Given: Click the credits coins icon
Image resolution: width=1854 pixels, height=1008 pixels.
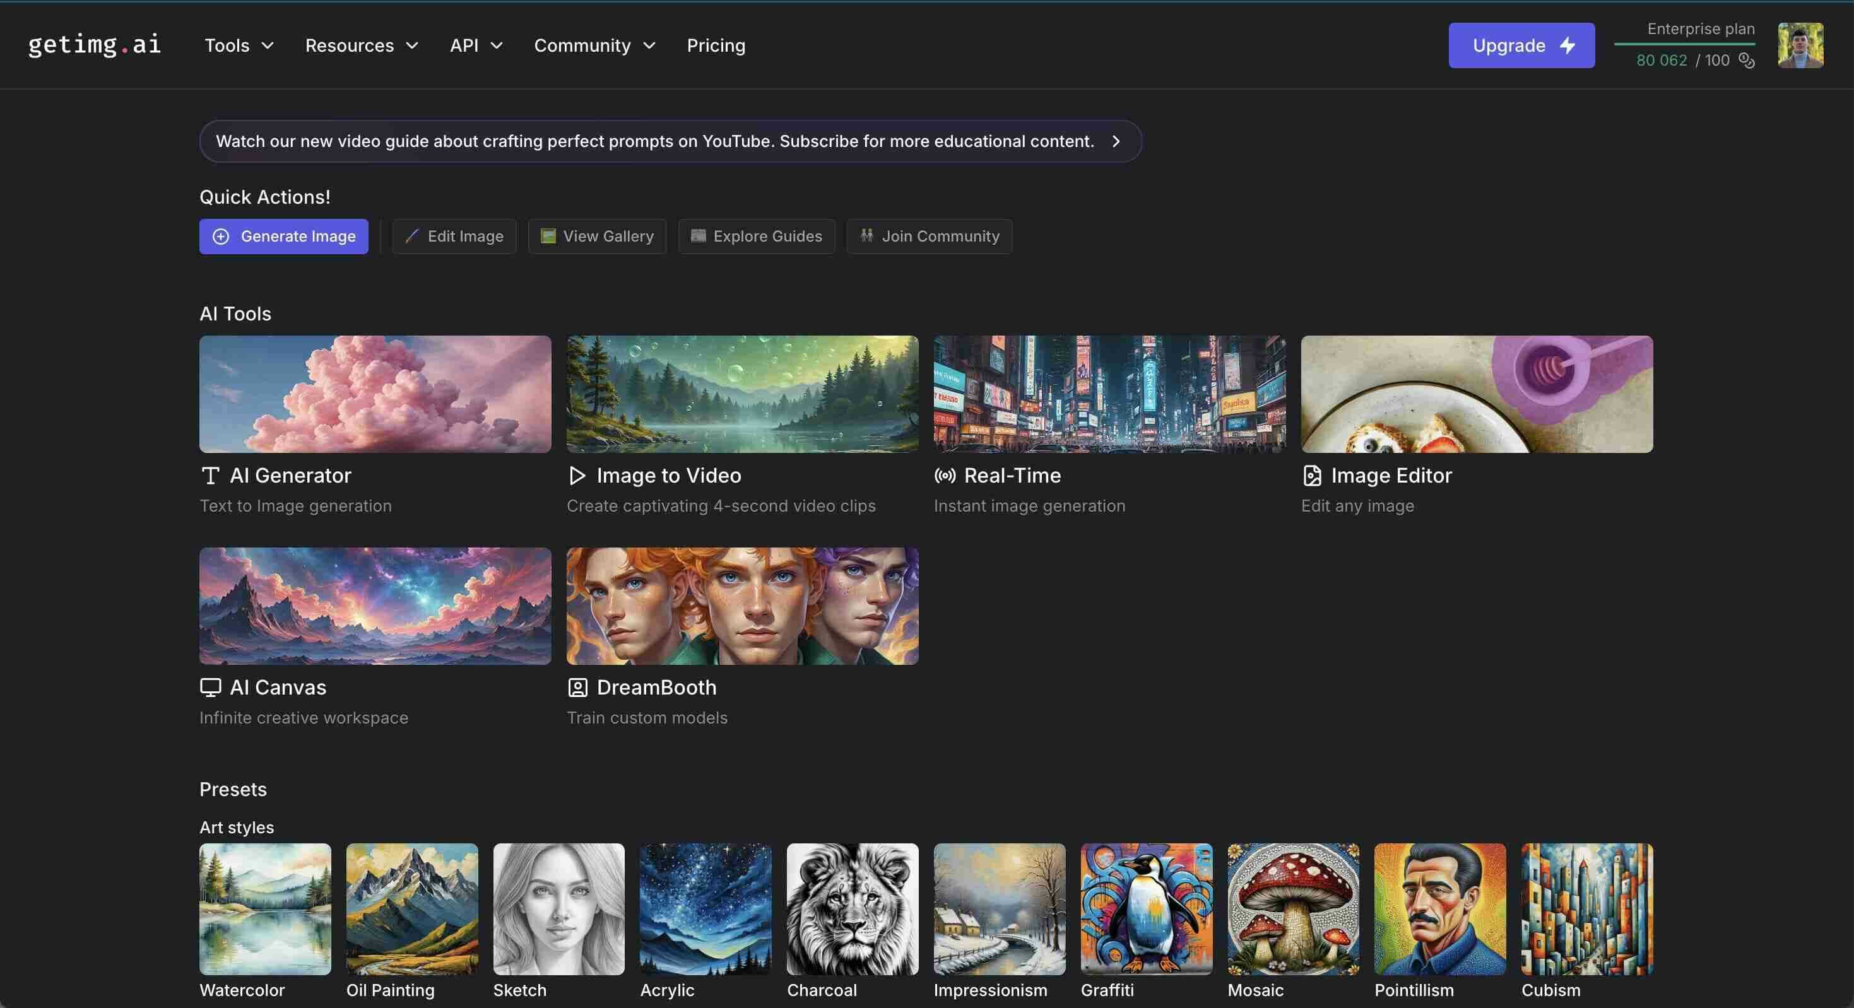Looking at the screenshot, I should tap(1746, 61).
